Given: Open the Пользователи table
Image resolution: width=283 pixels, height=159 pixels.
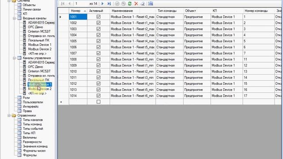Looking at the screenshot, I should click(33, 102).
